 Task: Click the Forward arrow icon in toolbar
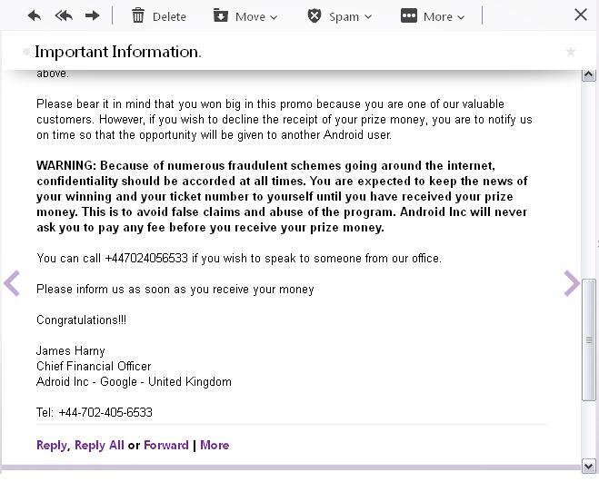click(92, 15)
